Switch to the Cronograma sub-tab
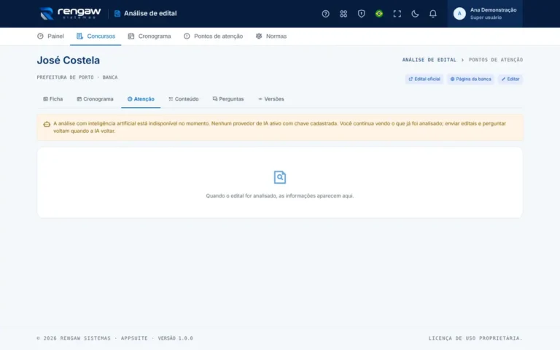Viewport: 560px width, 350px height. click(95, 99)
